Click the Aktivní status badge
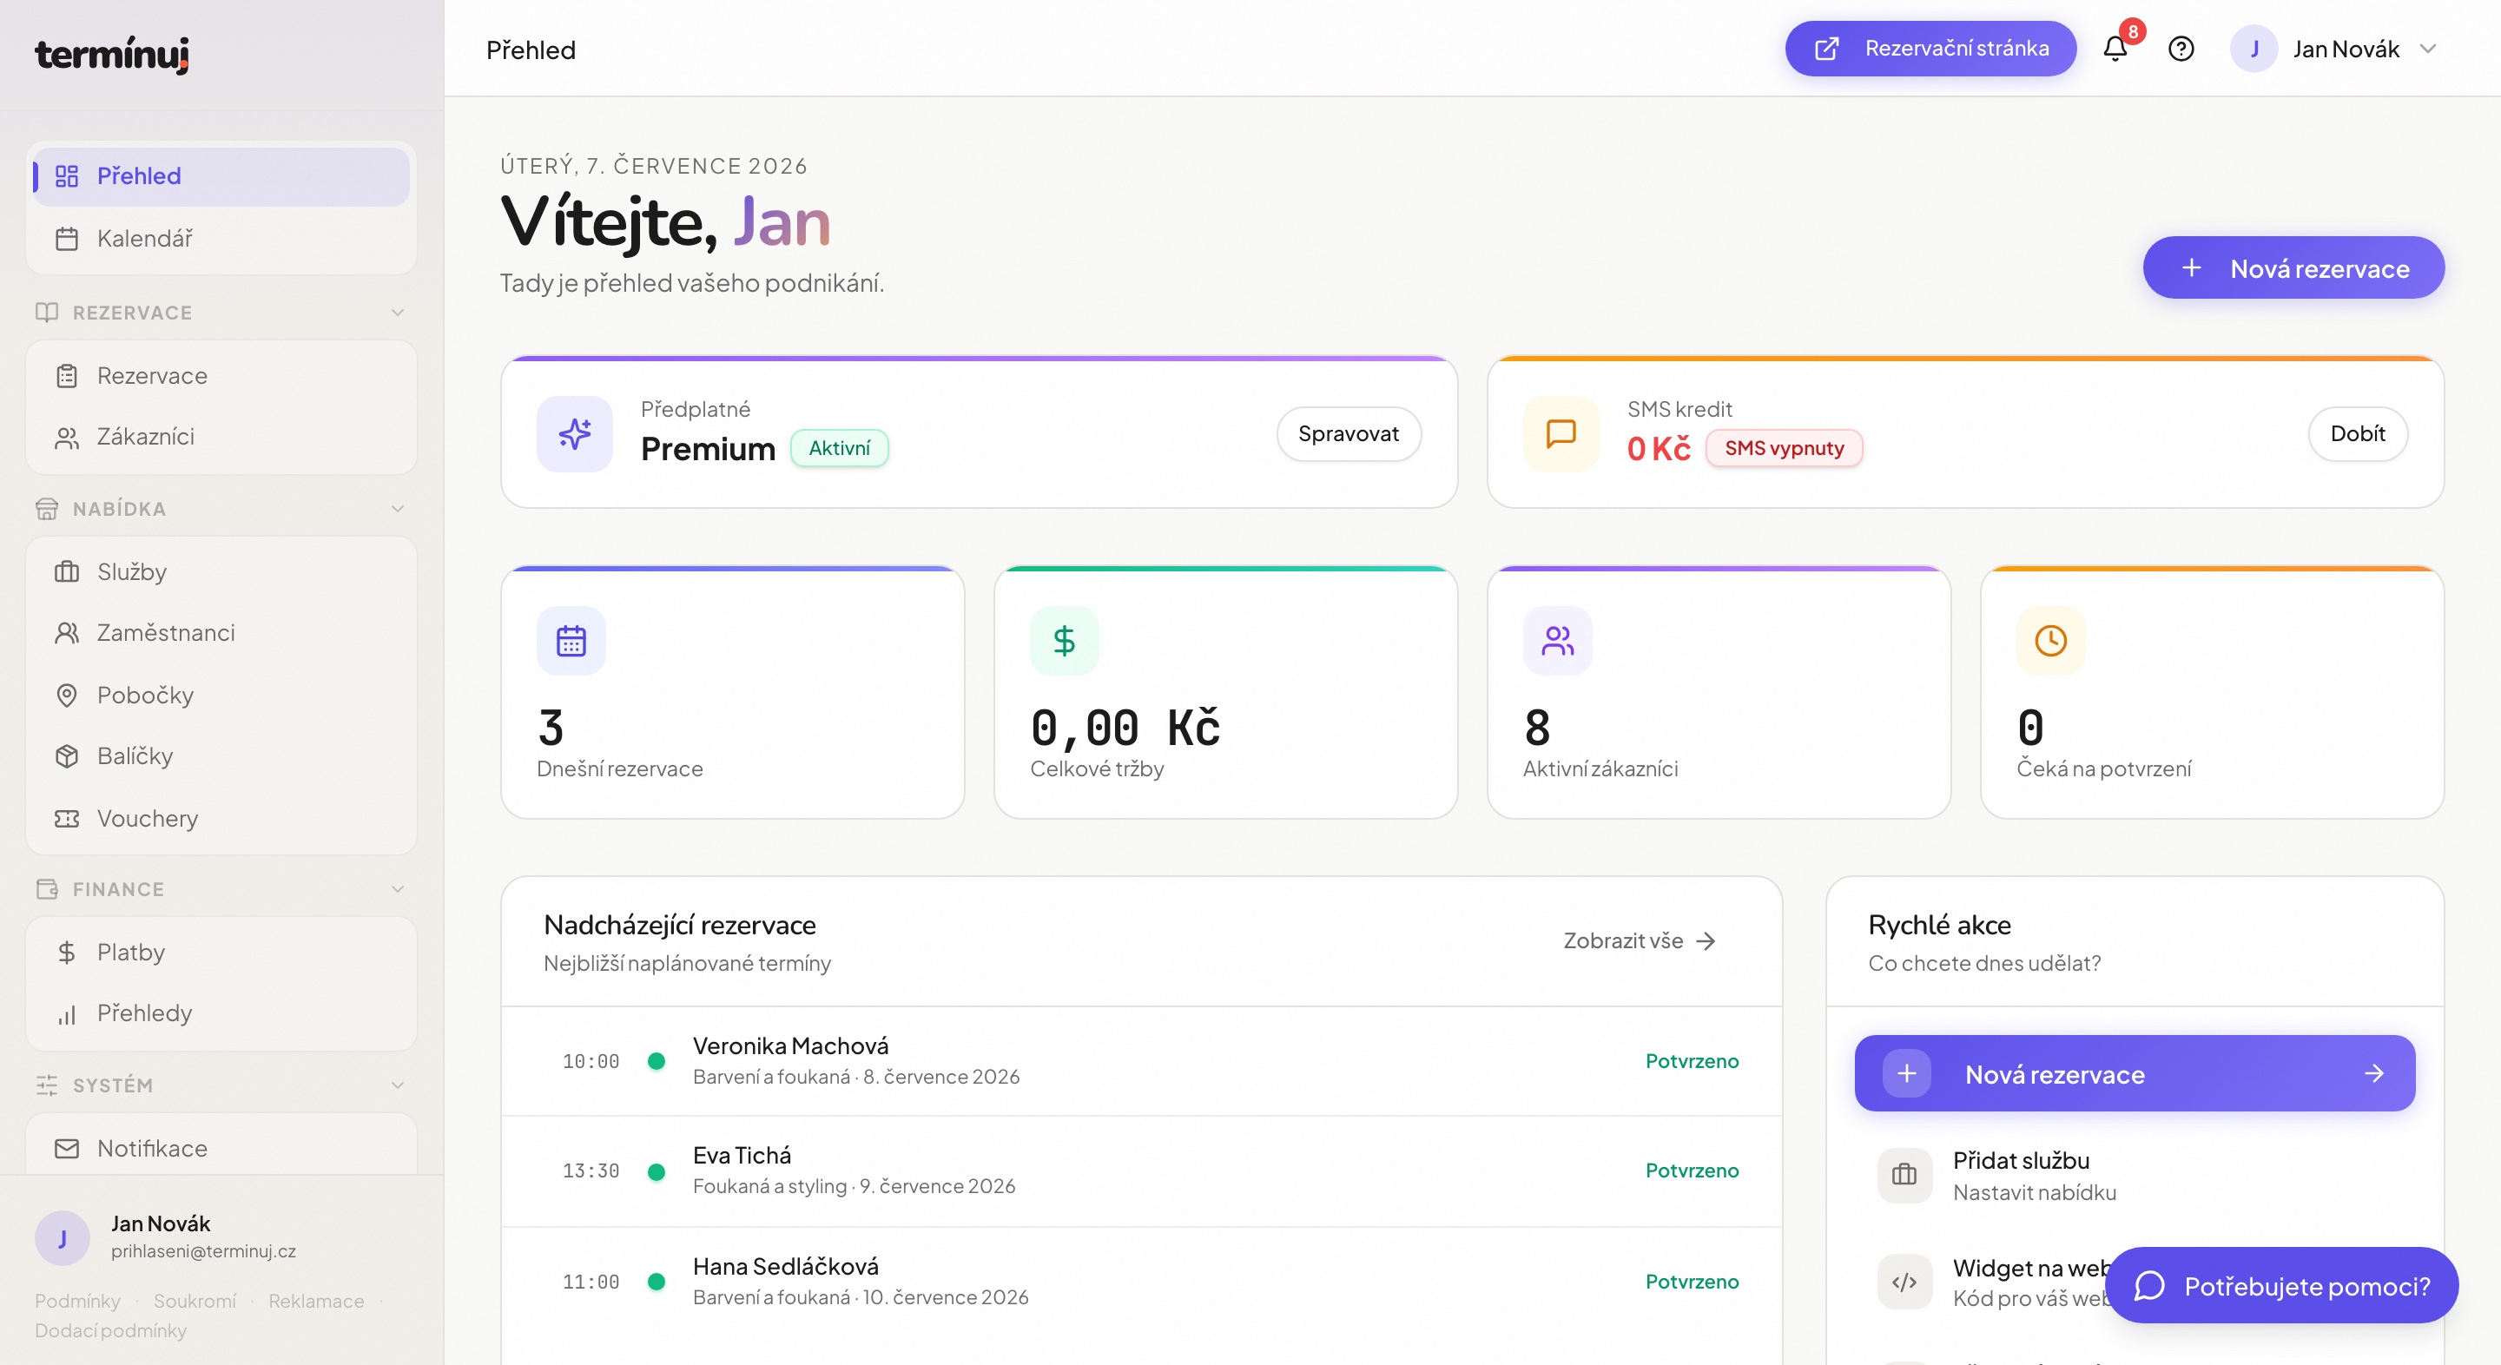This screenshot has height=1365, width=2501. point(840,449)
